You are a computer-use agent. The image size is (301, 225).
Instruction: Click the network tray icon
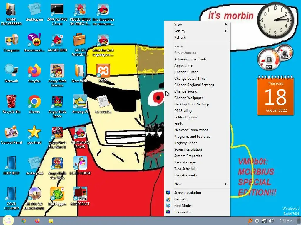pos(264,221)
